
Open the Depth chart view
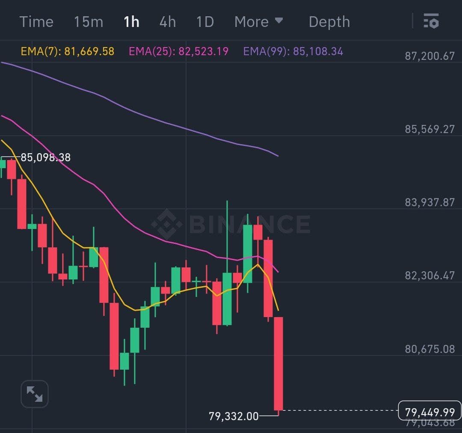click(x=329, y=22)
